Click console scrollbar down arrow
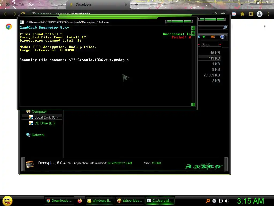274x206 pixels. tap(193, 104)
